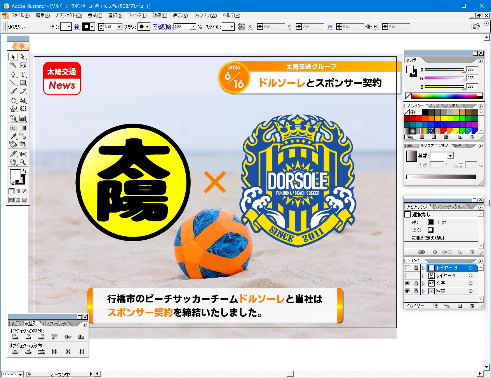This screenshot has height=378, width=491.
Task: Toggle the W/H constrain proportions link icon
Action: 369,27
